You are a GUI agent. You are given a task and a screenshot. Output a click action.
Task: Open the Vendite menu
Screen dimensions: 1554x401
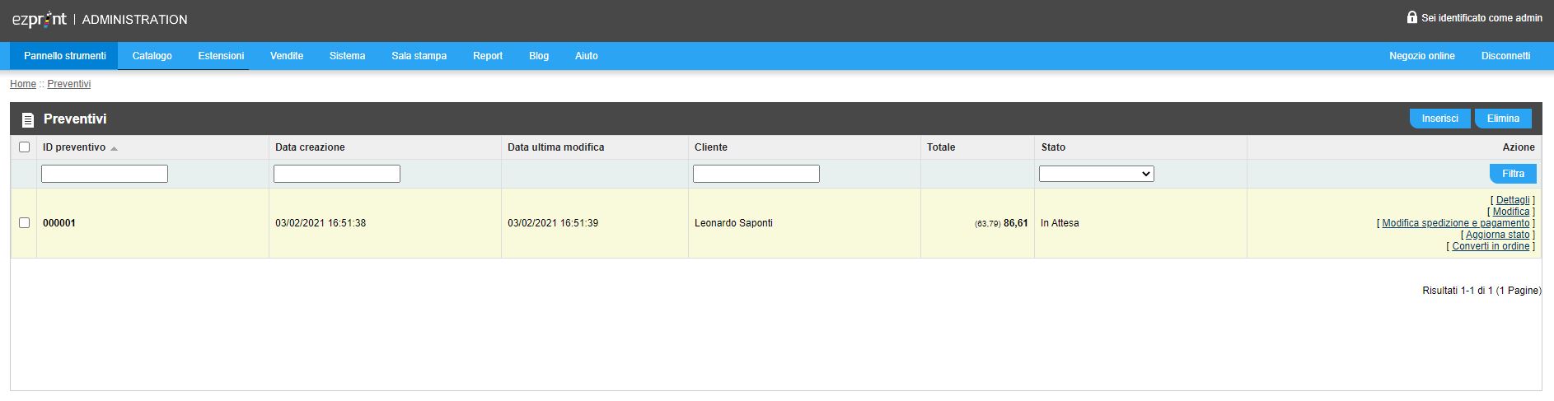pyautogui.click(x=287, y=56)
